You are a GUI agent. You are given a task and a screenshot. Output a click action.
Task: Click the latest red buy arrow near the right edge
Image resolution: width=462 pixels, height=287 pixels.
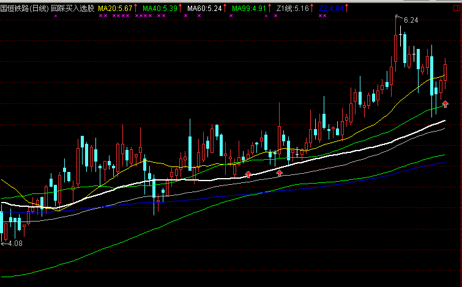(445, 103)
